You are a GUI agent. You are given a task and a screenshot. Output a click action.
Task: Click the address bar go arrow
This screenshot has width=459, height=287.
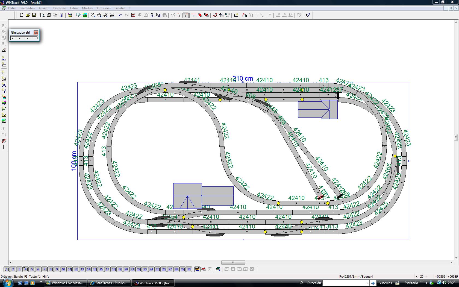(x=373, y=283)
